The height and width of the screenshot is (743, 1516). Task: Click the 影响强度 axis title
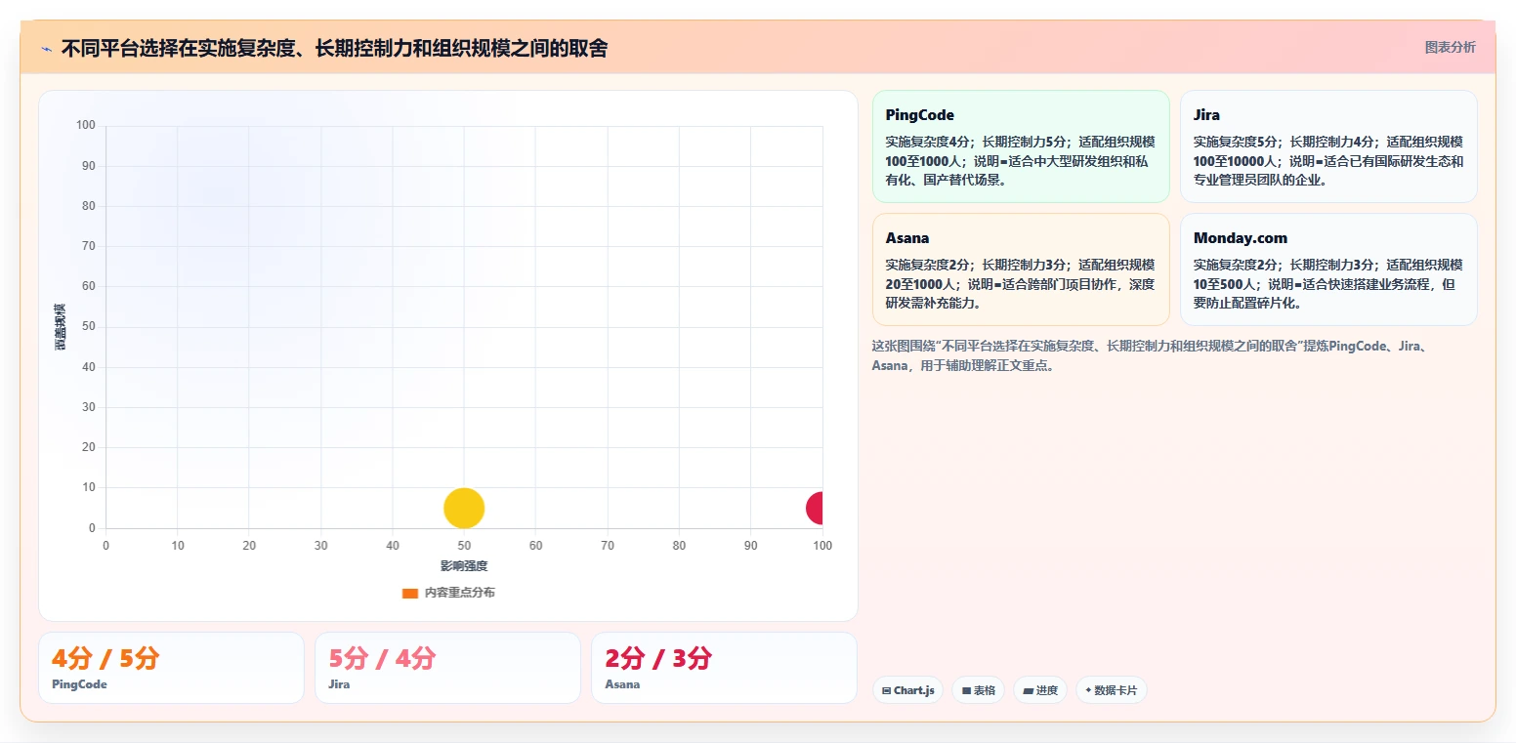tap(464, 566)
